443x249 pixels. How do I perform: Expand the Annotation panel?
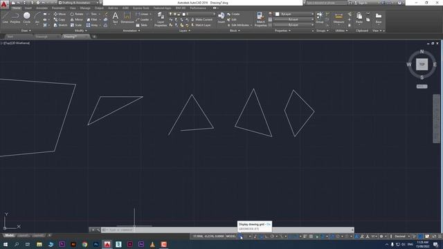tap(131, 30)
